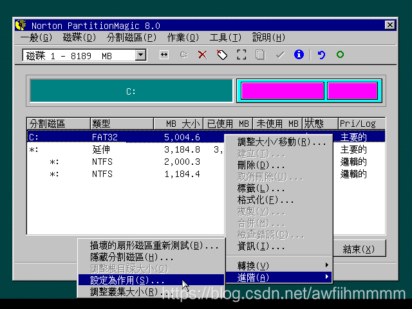This screenshot has height=309, width=412.
Task: Open the 說明(H) menu
Action: tap(268, 37)
